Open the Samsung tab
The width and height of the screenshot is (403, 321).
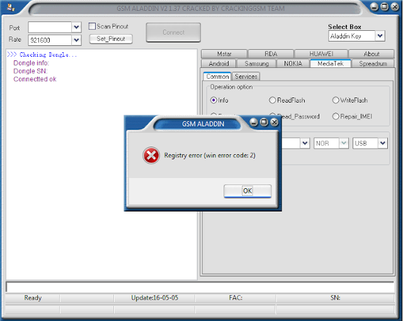[256, 64]
